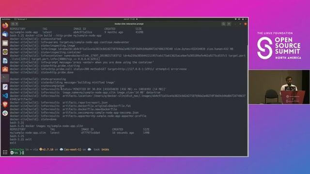The width and height of the screenshot is (310, 174).
Task: Click 'bash-3.2$ exit' command line
Action: click(x=21, y=140)
